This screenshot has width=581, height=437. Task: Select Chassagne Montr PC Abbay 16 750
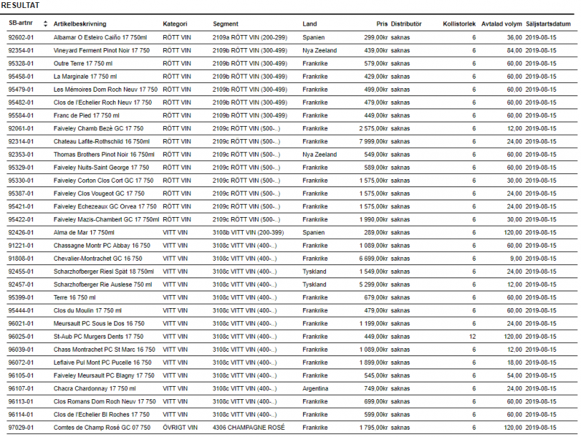pos(102,245)
